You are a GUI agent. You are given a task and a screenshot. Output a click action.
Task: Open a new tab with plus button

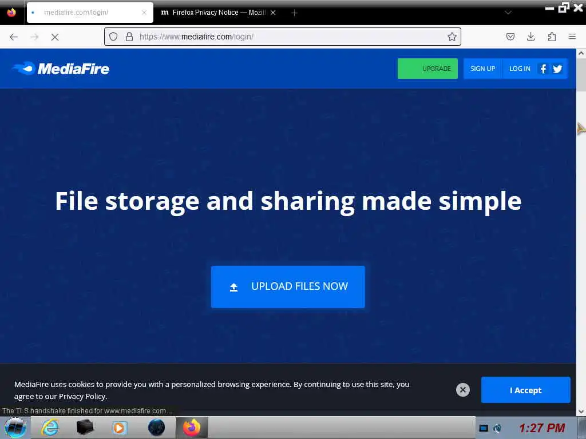(x=294, y=13)
